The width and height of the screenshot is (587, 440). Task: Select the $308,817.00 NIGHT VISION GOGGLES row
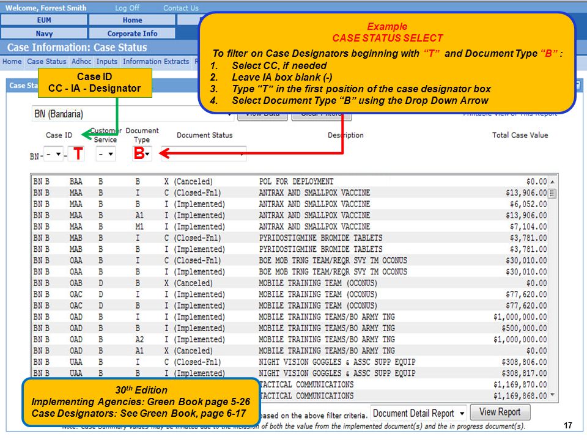(x=290, y=373)
